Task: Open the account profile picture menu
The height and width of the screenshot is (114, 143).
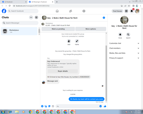Action: click(137, 11)
